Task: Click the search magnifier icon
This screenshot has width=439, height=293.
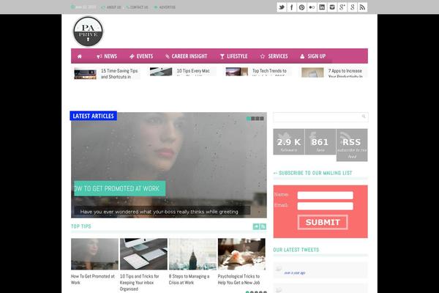Action: tap(364, 116)
